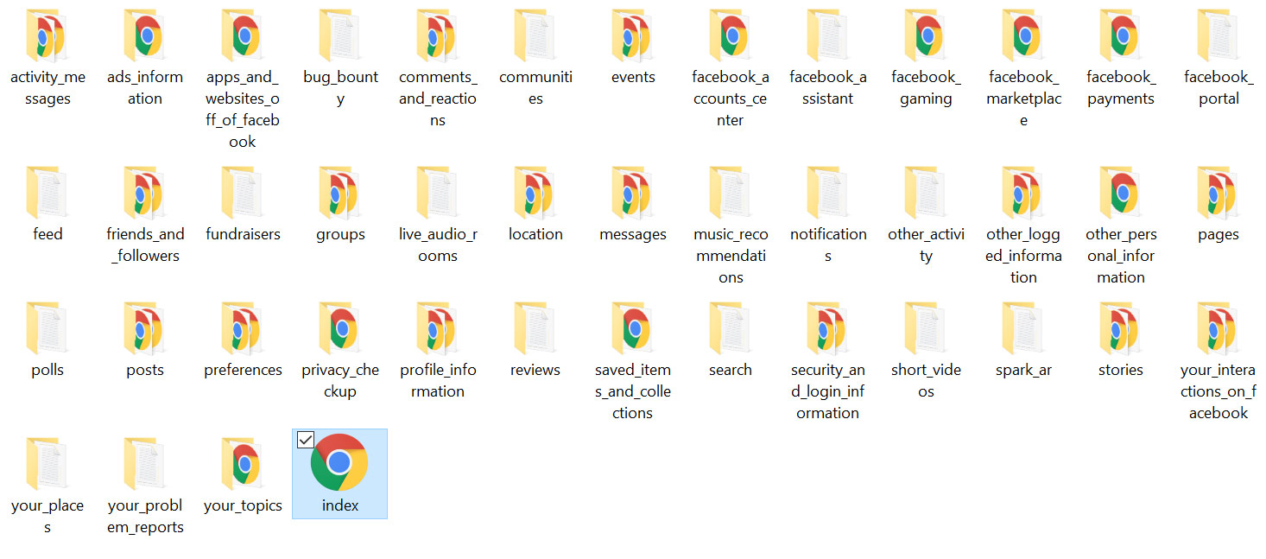Image resolution: width=1266 pixels, height=559 pixels.
Task: Click the reviews folder icon
Action: coord(535,328)
